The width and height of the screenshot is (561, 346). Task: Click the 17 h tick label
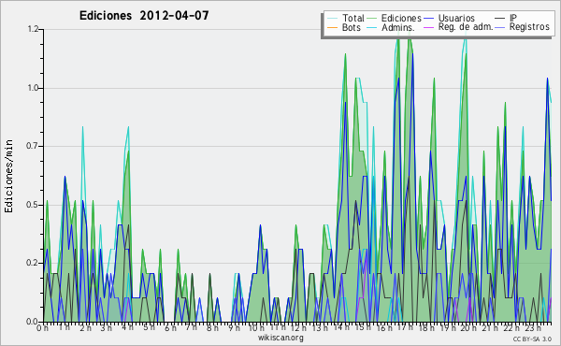tap(406, 327)
